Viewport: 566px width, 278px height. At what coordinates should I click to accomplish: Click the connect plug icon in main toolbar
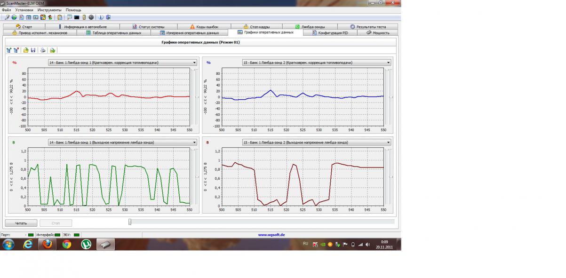(8, 17)
